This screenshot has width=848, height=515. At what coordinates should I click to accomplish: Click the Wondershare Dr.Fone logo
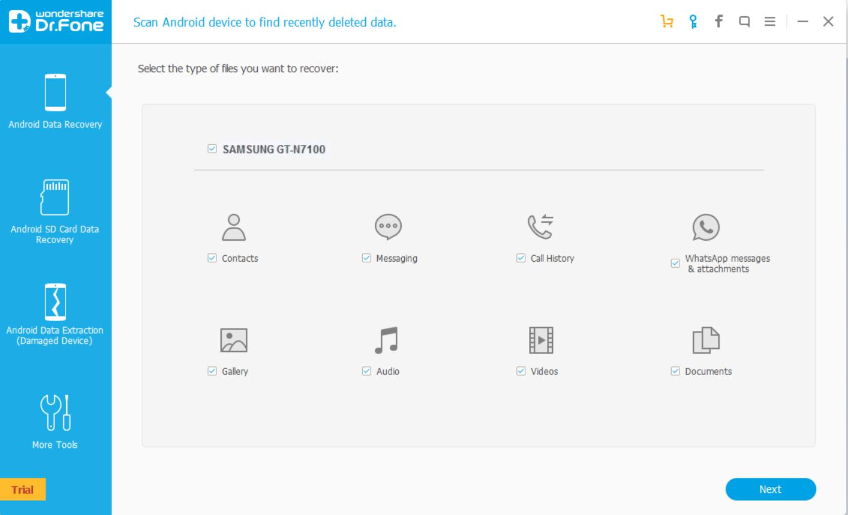56,22
